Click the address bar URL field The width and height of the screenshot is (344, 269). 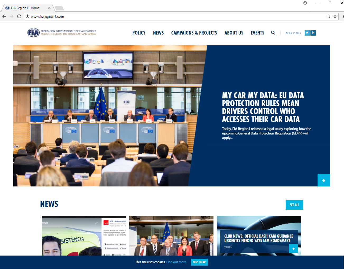pos(174,16)
